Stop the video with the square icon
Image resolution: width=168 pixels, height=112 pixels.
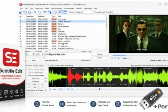pos(115,58)
